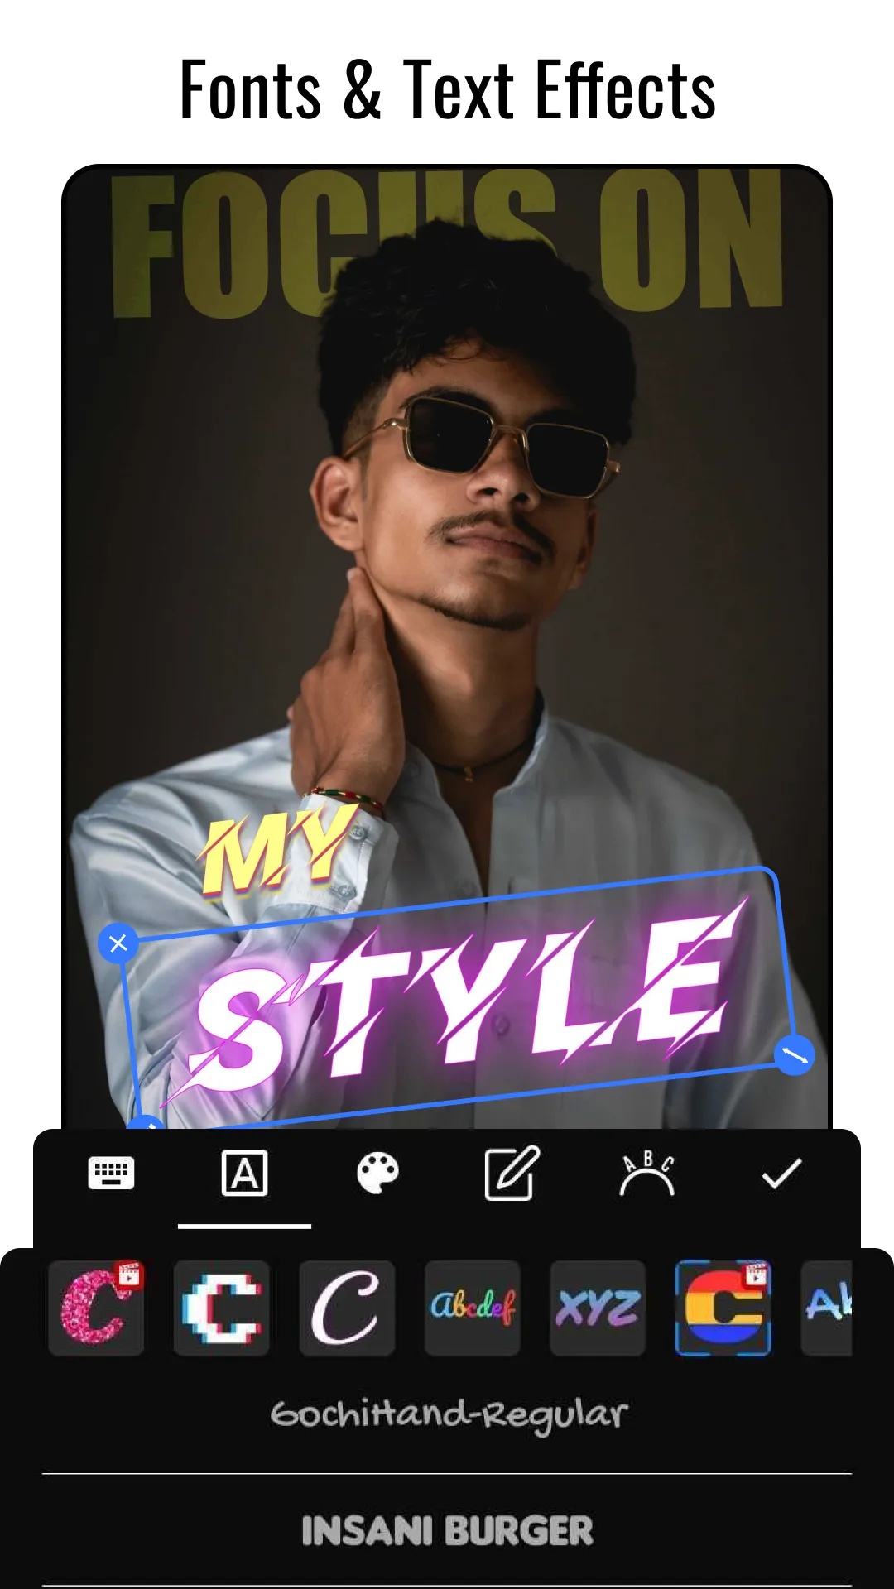Image resolution: width=894 pixels, height=1589 pixels.
Task: Choose the glitch pixel C text style
Action: pyautogui.click(x=221, y=1308)
